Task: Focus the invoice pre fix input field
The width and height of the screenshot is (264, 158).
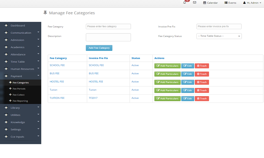Action: click(x=219, y=26)
